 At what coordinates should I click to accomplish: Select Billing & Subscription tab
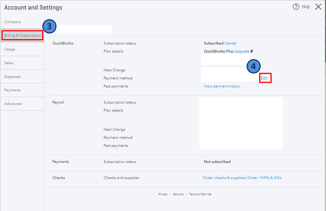pos(23,36)
